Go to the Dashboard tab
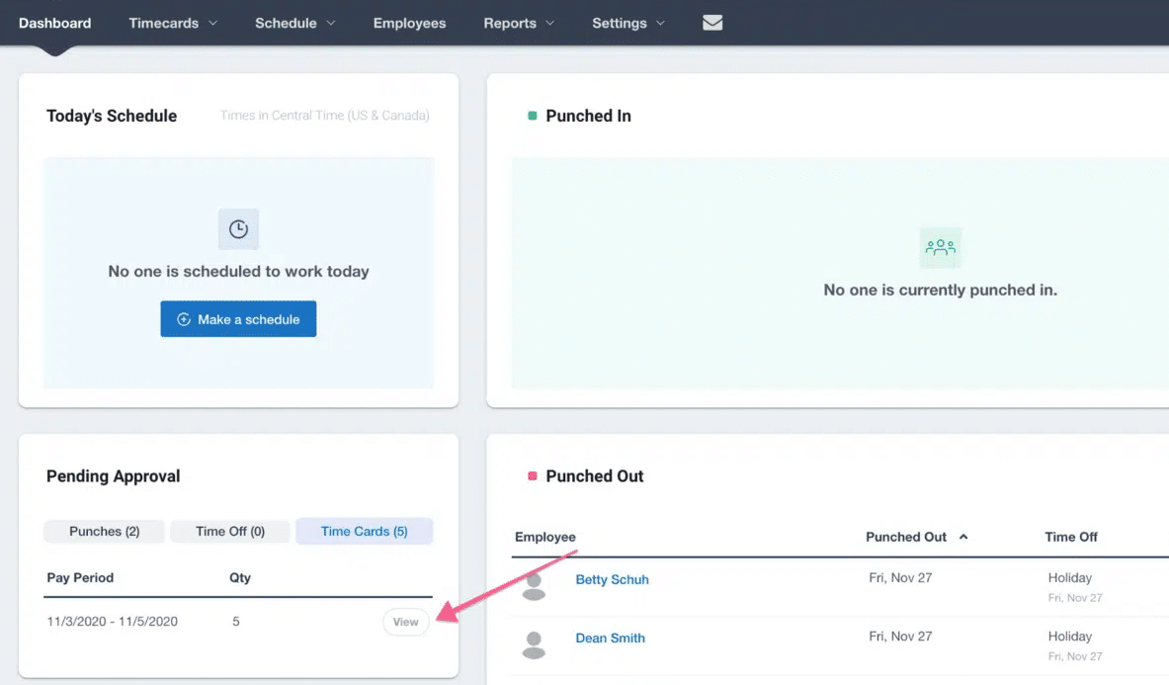 (55, 23)
